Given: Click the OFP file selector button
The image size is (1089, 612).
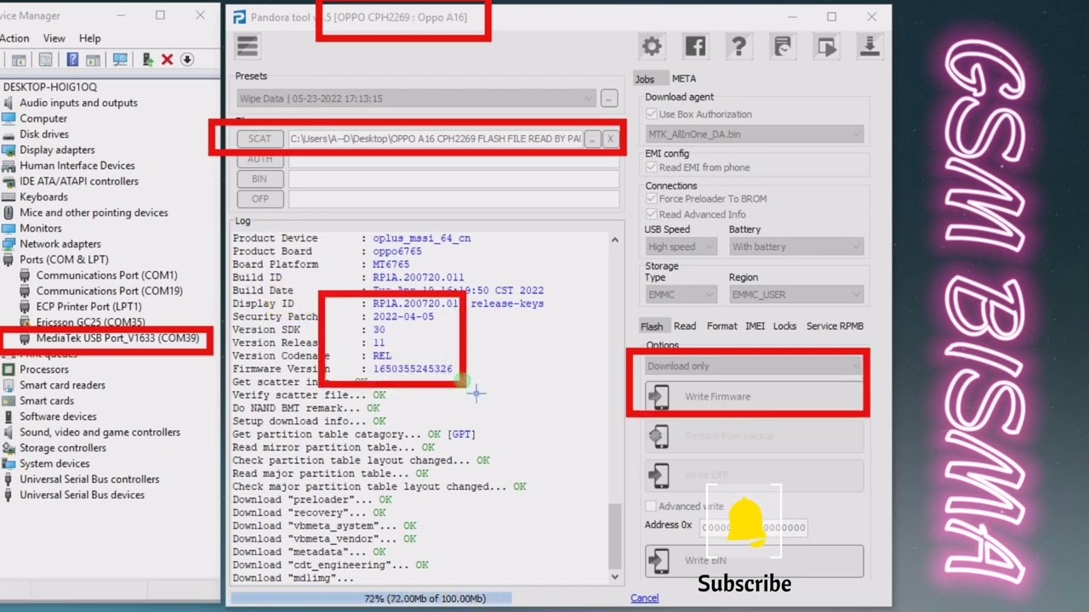Looking at the screenshot, I should (x=259, y=199).
